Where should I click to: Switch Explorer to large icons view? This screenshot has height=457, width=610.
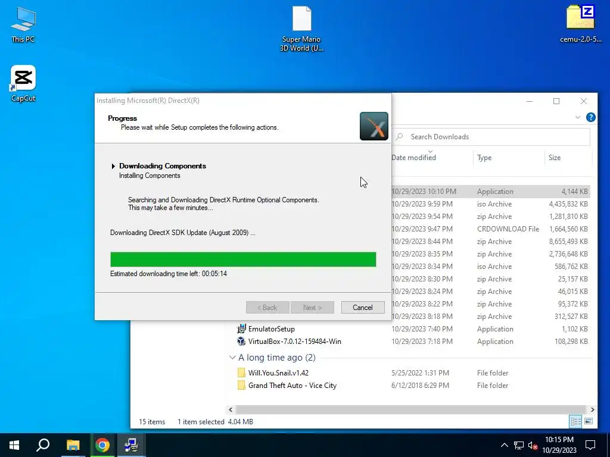coord(589,422)
